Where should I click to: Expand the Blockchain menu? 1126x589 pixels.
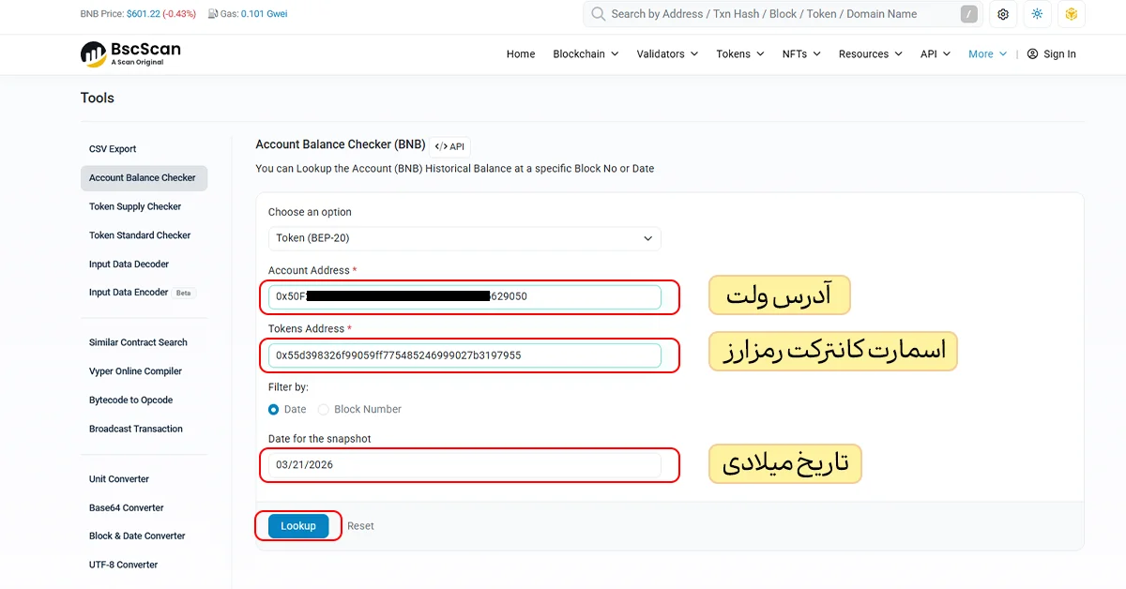tap(586, 54)
